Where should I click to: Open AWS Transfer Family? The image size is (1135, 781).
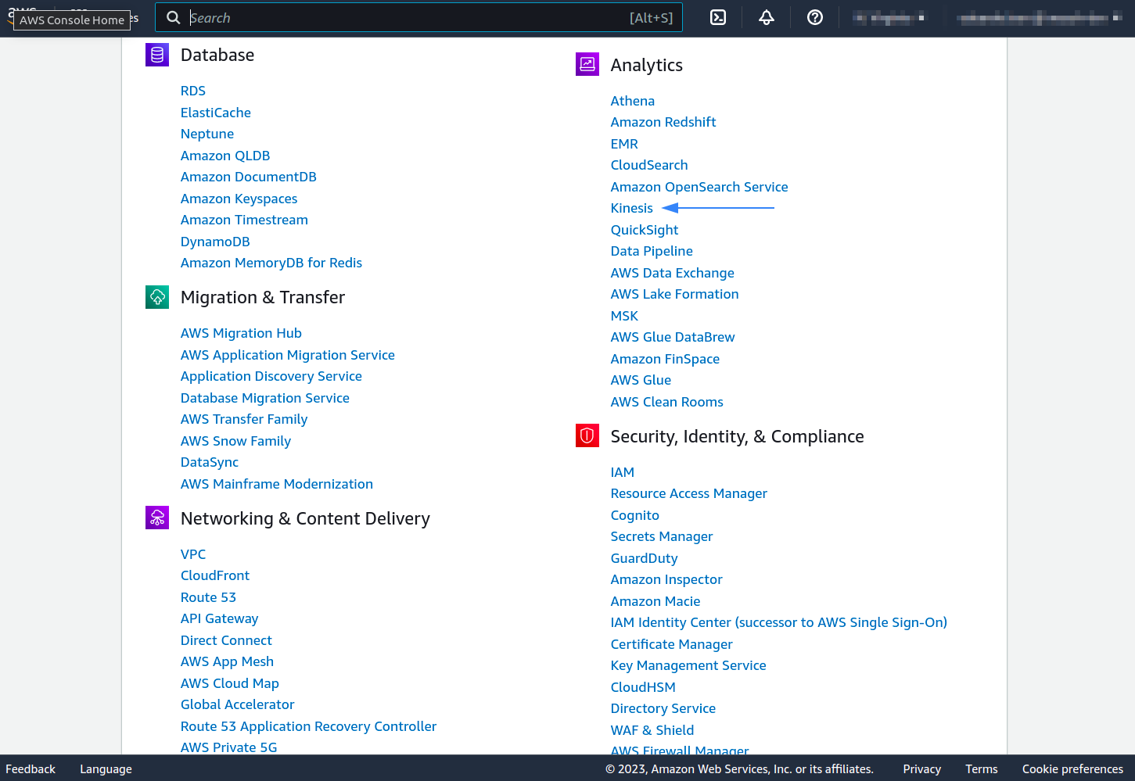[x=244, y=419]
